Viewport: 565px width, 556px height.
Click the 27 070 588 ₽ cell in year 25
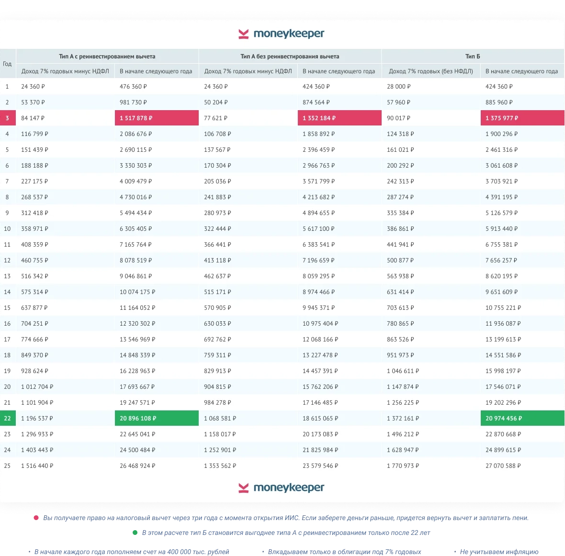tap(503, 465)
